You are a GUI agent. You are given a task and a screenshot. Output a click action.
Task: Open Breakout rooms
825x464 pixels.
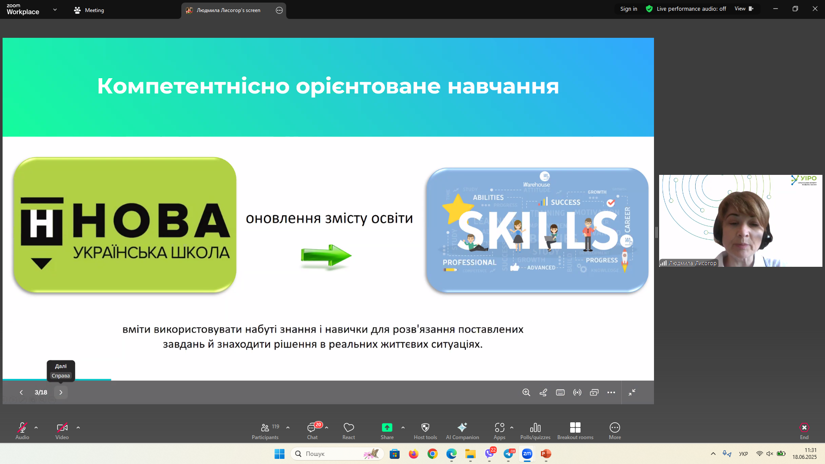click(575, 430)
